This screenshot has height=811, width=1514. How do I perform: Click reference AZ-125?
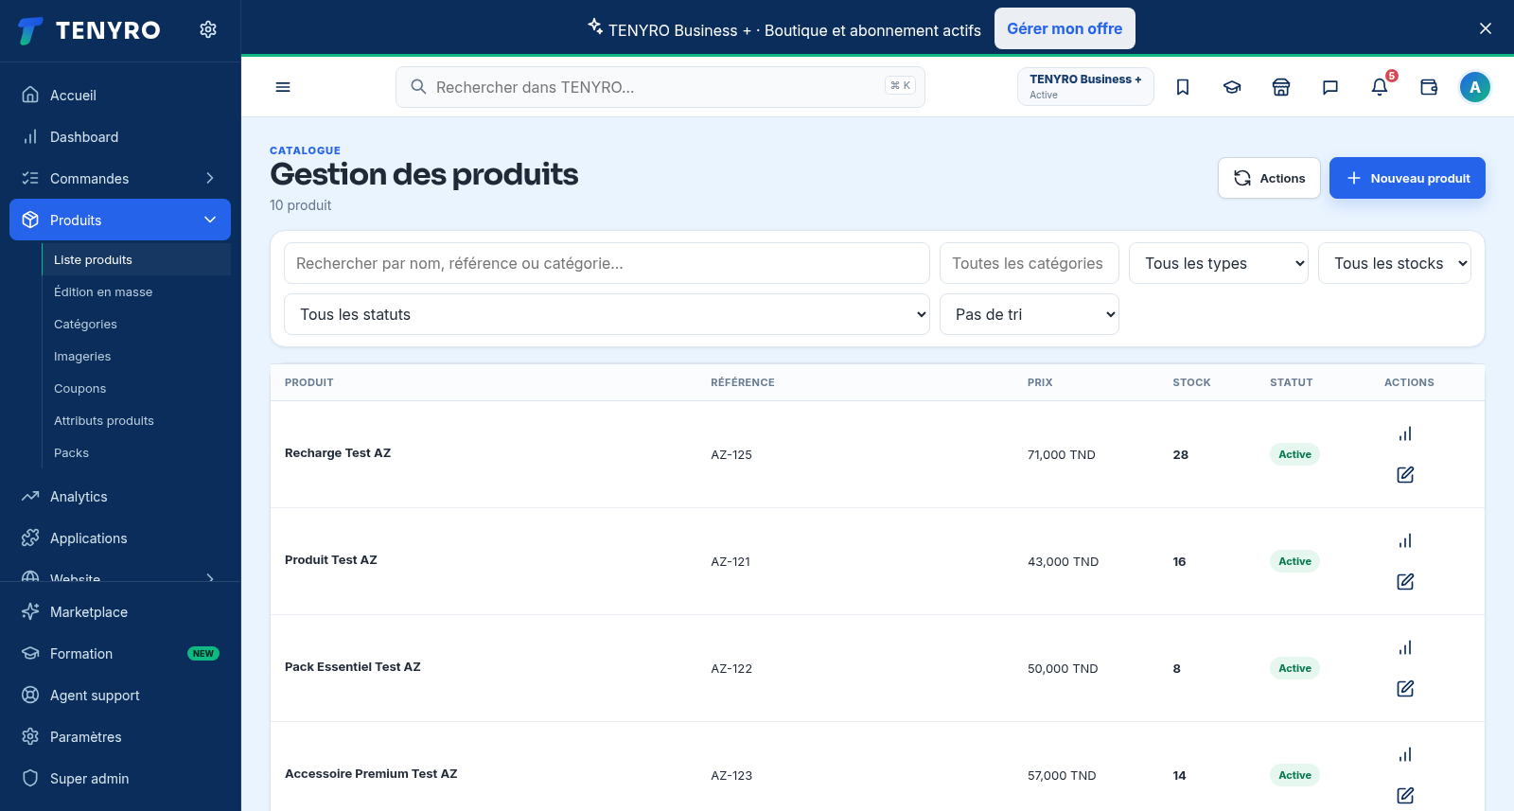[731, 454]
